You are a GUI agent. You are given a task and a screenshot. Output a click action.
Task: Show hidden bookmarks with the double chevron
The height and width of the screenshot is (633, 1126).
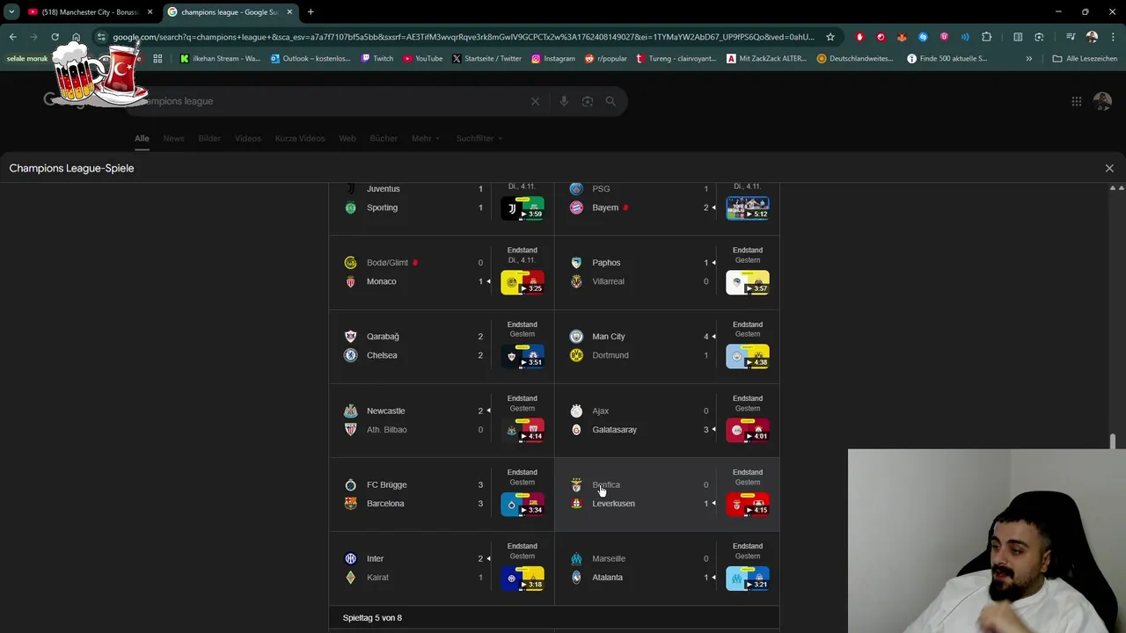coord(1029,59)
